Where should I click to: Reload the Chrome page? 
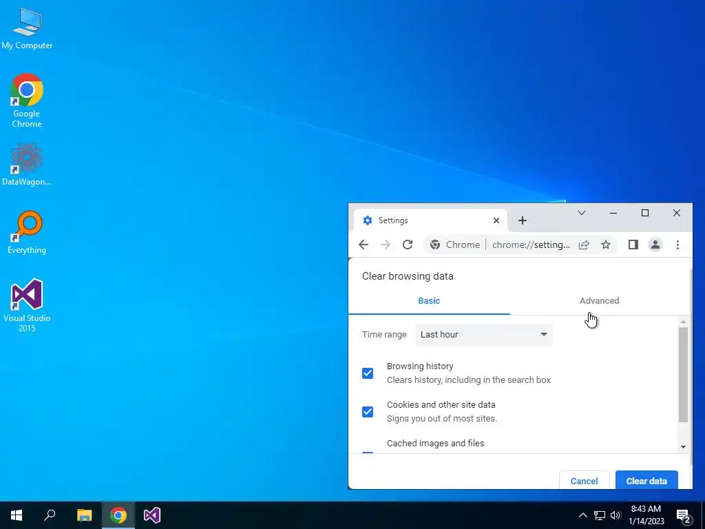click(408, 245)
